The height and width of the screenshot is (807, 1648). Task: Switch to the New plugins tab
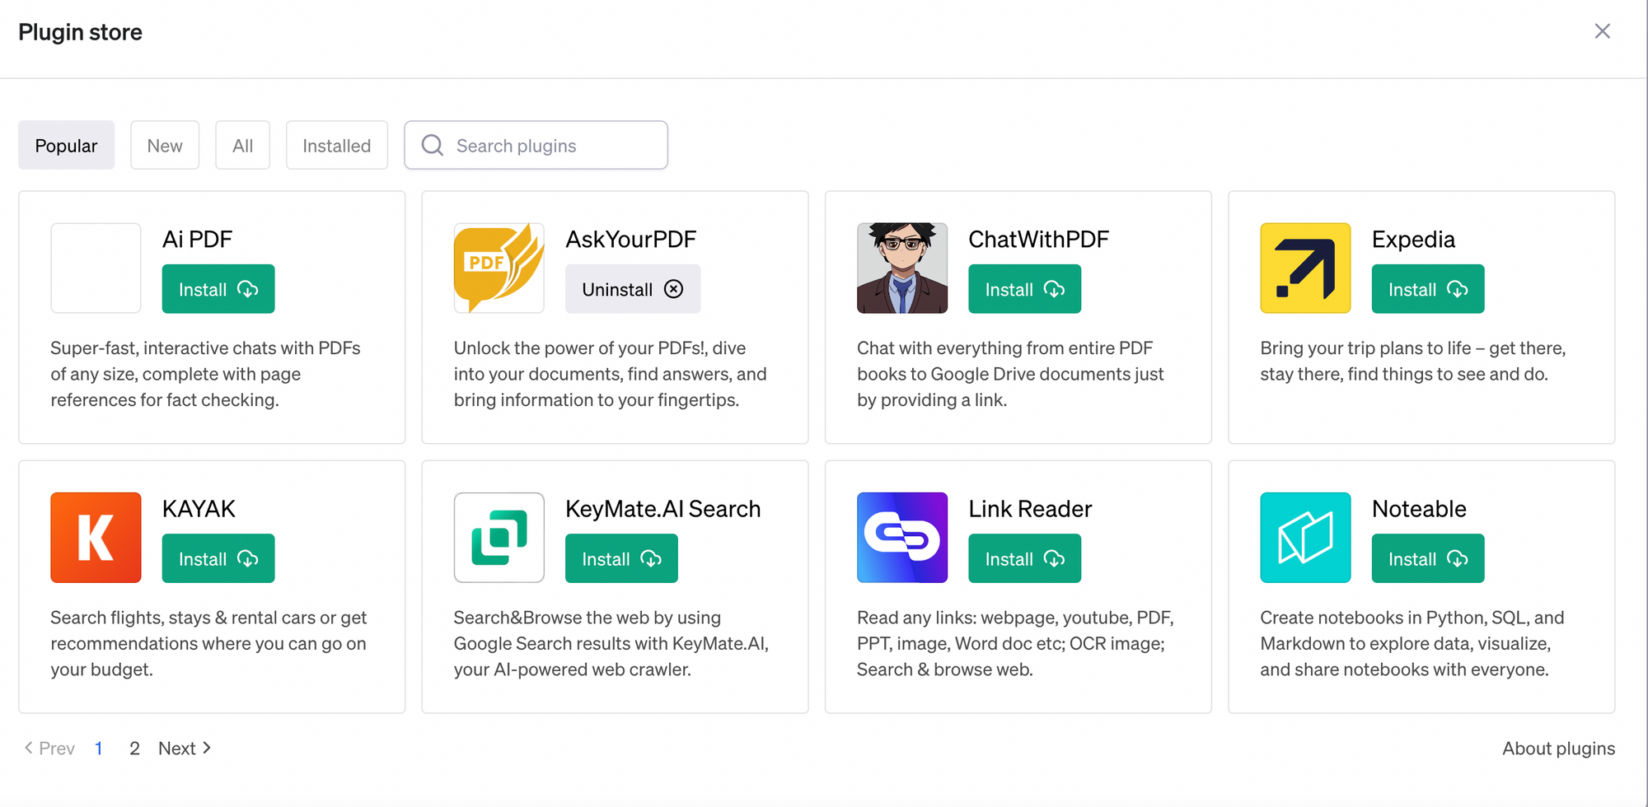click(165, 145)
